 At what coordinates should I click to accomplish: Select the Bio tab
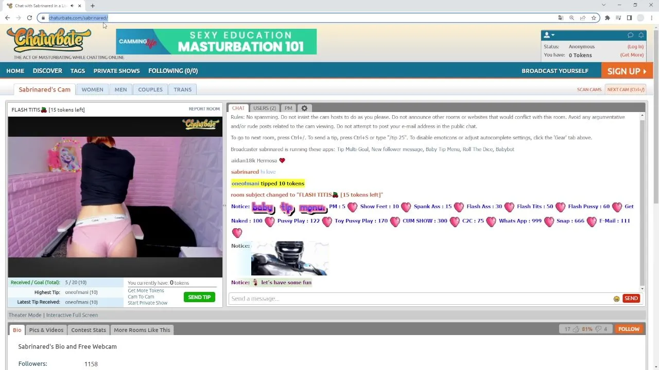click(17, 330)
